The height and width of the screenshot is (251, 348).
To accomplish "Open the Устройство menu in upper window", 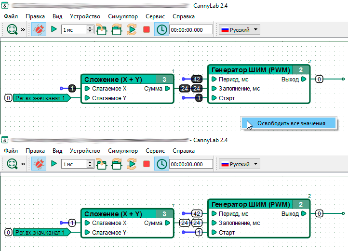I will (85, 16).
